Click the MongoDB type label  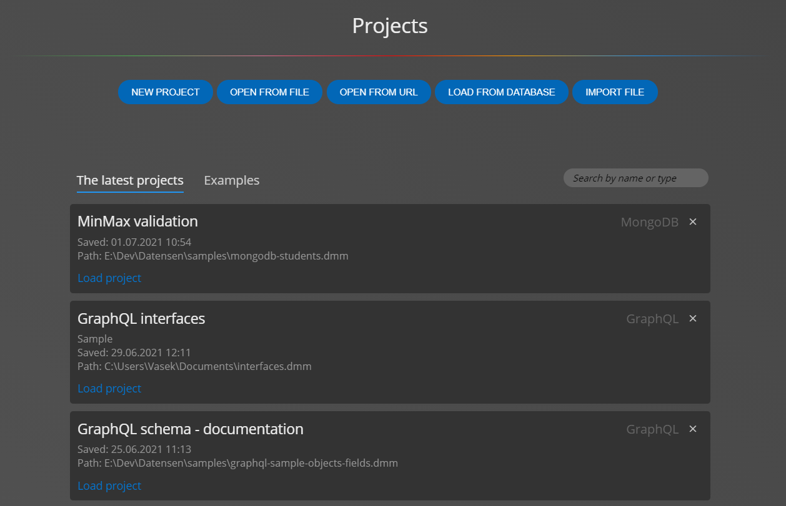(649, 221)
